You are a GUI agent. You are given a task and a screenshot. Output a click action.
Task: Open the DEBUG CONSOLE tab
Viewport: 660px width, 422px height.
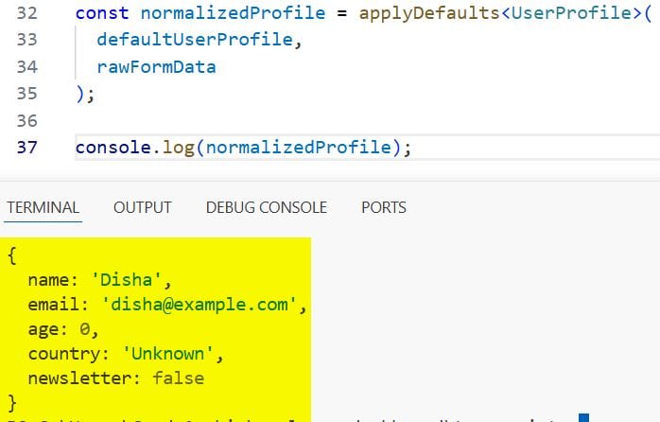click(266, 207)
